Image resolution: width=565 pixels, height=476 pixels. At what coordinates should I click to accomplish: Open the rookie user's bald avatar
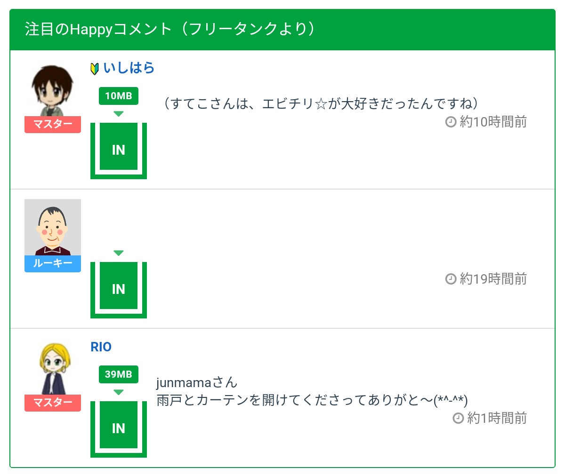[53, 227]
